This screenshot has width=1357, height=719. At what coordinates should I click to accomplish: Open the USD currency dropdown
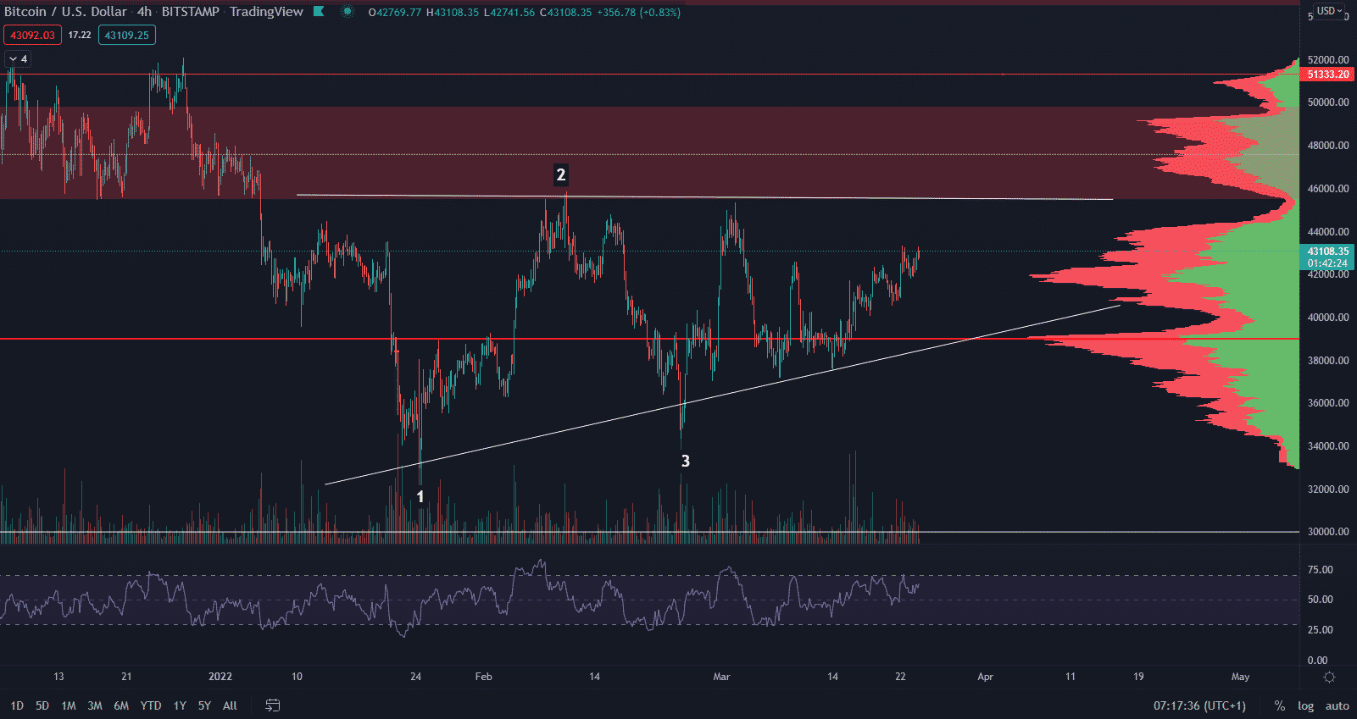click(x=1329, y=11)
